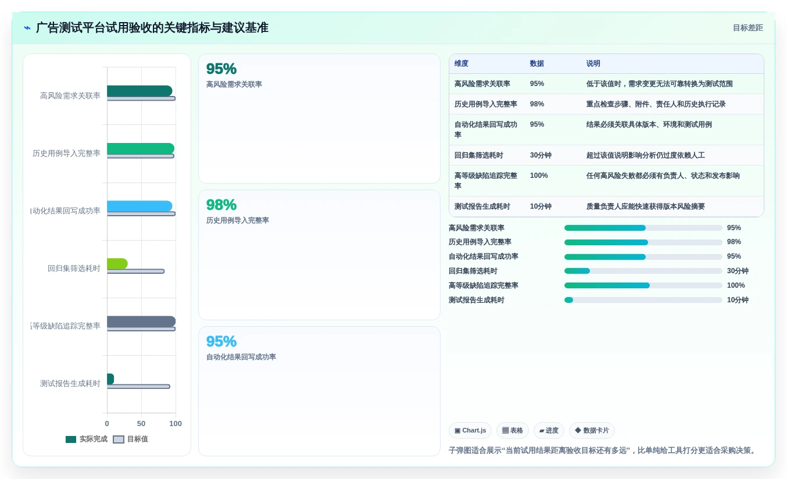787x479 pixels.
Task: Click the 数据 table column header
Action: coord(537,64)
